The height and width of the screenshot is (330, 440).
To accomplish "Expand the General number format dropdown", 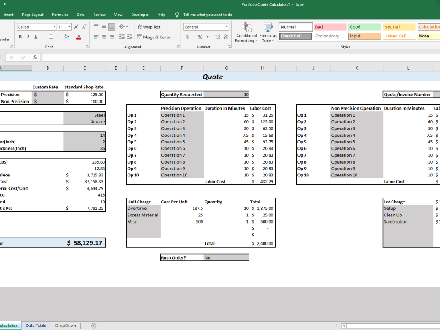I will click(x=227, y=26).
